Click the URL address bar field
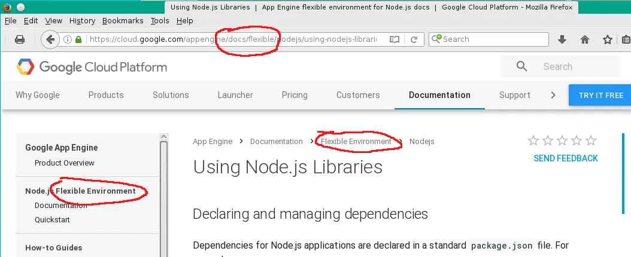Image resolution: width=631 pixels, height=257 pixels. pos(233,39)
